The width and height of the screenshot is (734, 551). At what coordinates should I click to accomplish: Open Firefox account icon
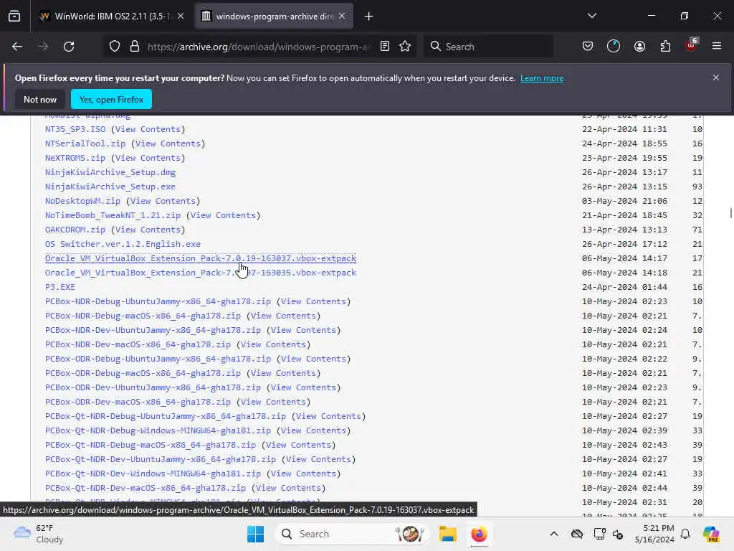(639, 47)
